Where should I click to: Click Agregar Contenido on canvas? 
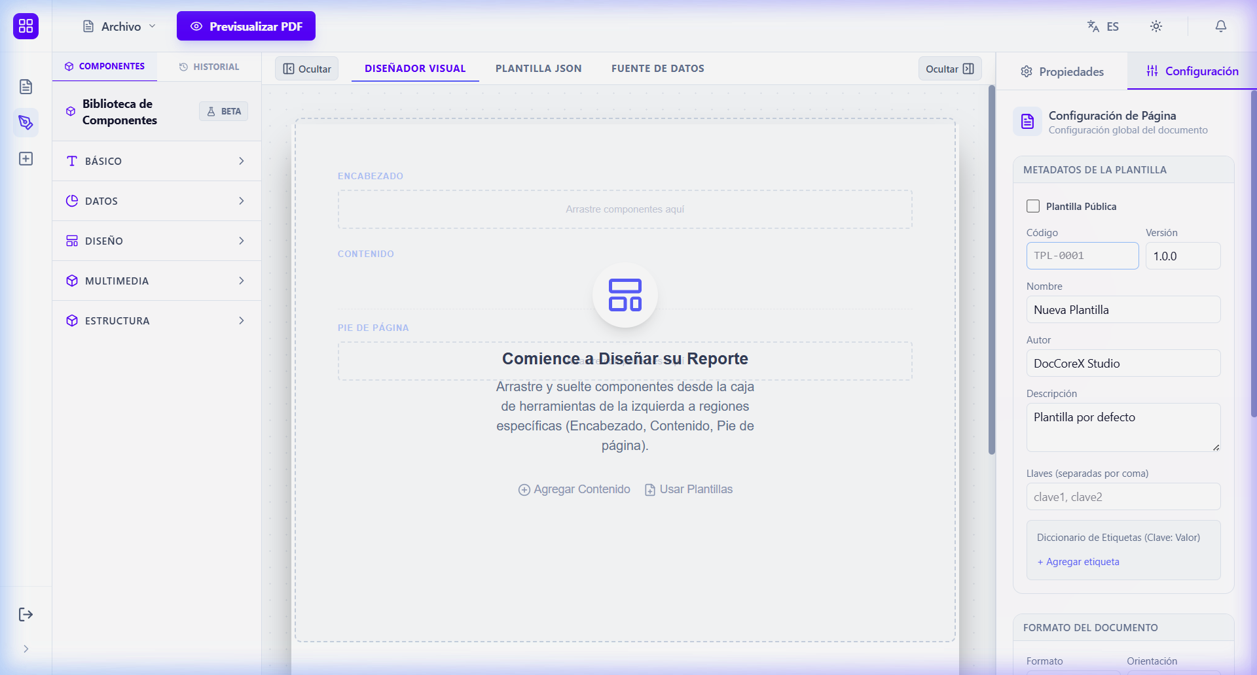pyautogui.click(x=574, y=489)
